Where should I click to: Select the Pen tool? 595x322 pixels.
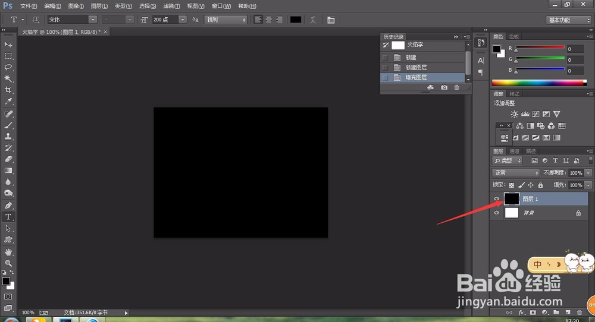(x=8, y=206)
